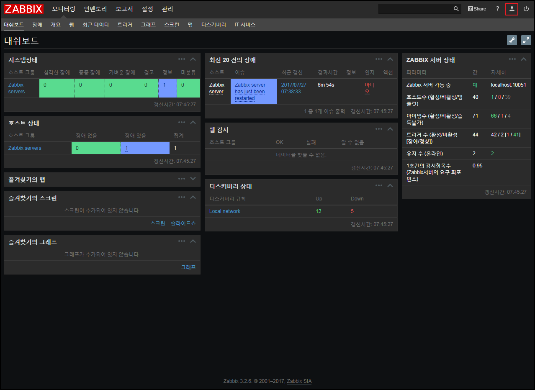
Task: Open the 모니터링 main menu
Action: (x=64, y=9)
